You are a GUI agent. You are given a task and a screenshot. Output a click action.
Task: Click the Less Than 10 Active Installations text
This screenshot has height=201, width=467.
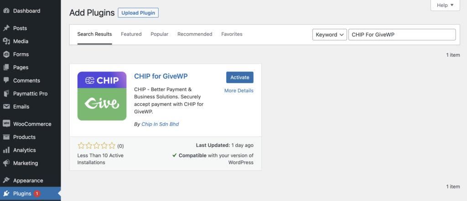100,159
